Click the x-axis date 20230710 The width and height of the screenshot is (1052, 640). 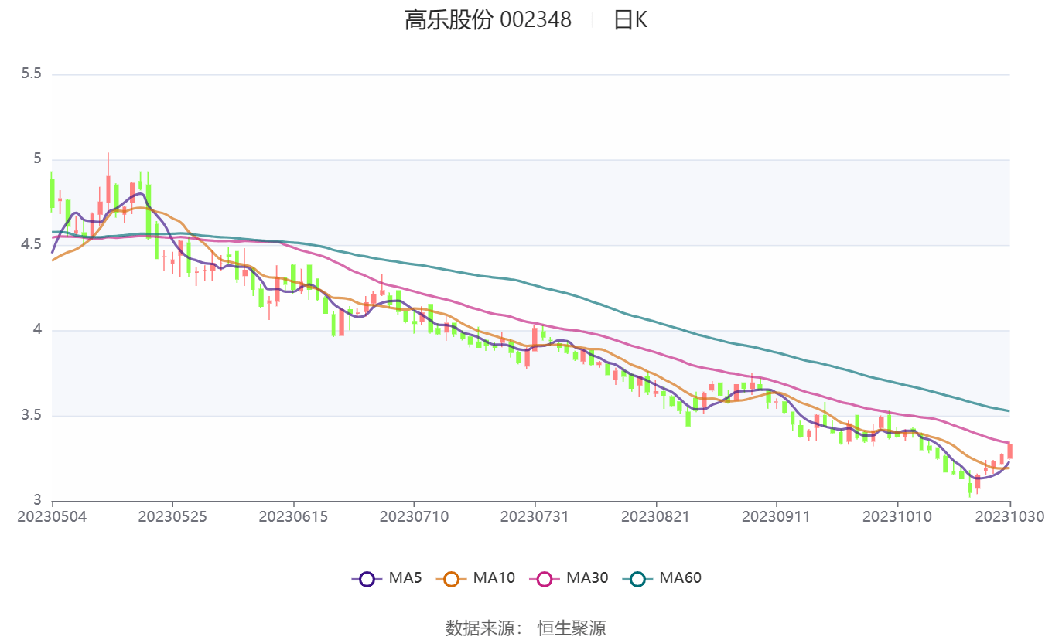tap(414, 516)
